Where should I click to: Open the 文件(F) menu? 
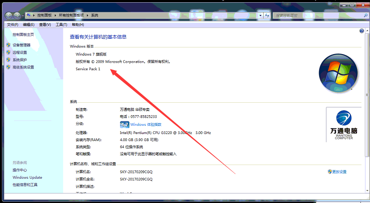13,25
